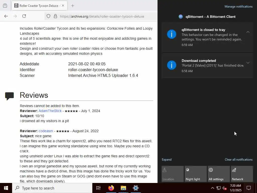
Task: Click info icon of closed to tray notification
Action: pyautogui.click(x=172, y=34)
